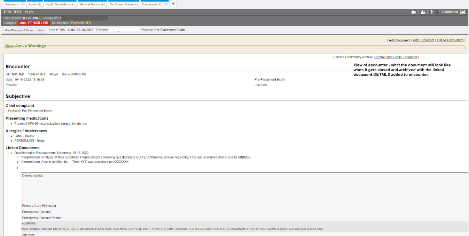Expand the Admin tab dropdown
Image resolution: width=469 pixels, height=236 pixels.
pos(41,6)
